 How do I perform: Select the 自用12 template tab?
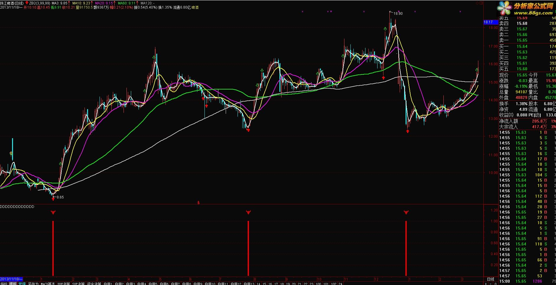pyautogui.click(x=236, y=284)
